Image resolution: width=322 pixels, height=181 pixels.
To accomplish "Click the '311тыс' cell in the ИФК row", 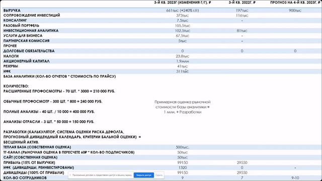I will pyautogui.click(x=182, y=71).
